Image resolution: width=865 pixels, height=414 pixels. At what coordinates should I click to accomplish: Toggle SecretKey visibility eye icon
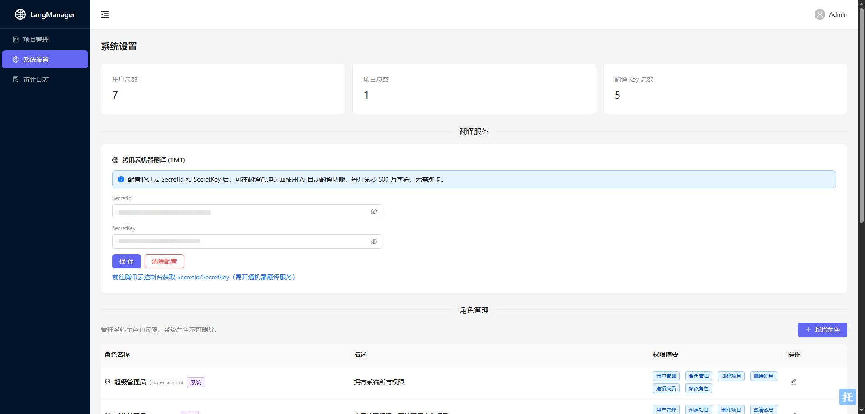(374, 241)
